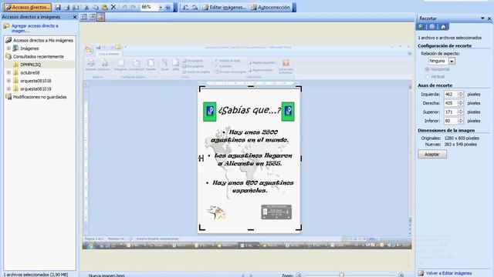
Task: Click the Superior crop value field
Action: click(x=451, y=112)
